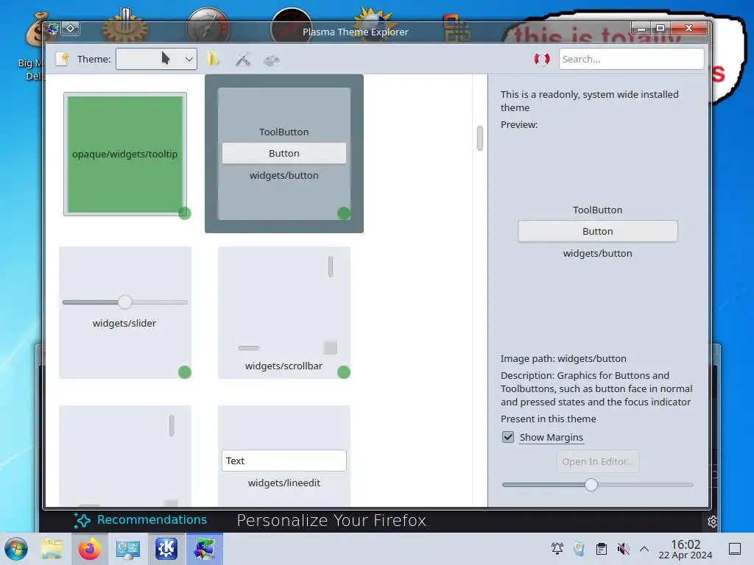Click the preview zoom slider handle
Image resolution: width=754 pixels, height=565 pixels.
pyautogui.click(x=591, y=485)
